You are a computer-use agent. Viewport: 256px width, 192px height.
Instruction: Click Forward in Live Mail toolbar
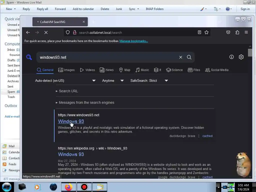[x=60, y=9]
